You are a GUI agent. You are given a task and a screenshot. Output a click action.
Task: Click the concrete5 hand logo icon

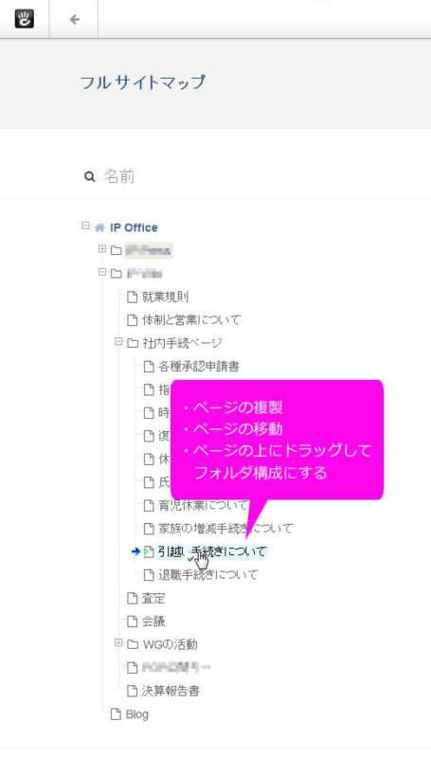25,19
